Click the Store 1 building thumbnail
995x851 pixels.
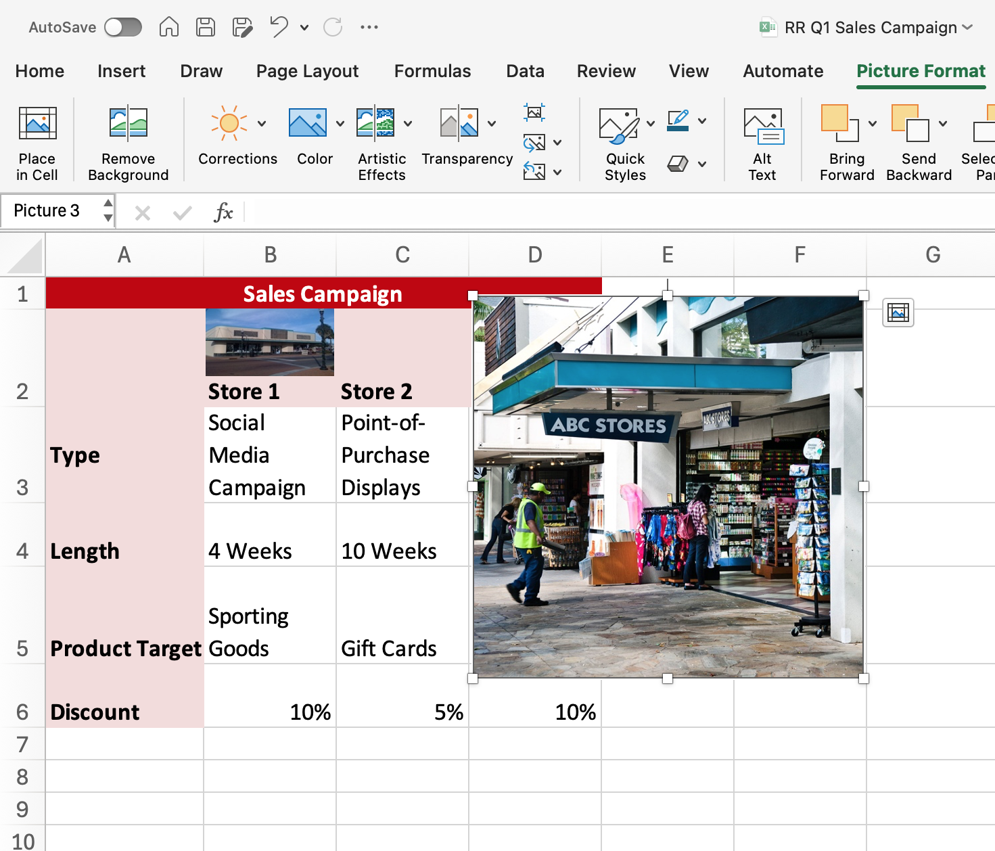tap(270, 342)
